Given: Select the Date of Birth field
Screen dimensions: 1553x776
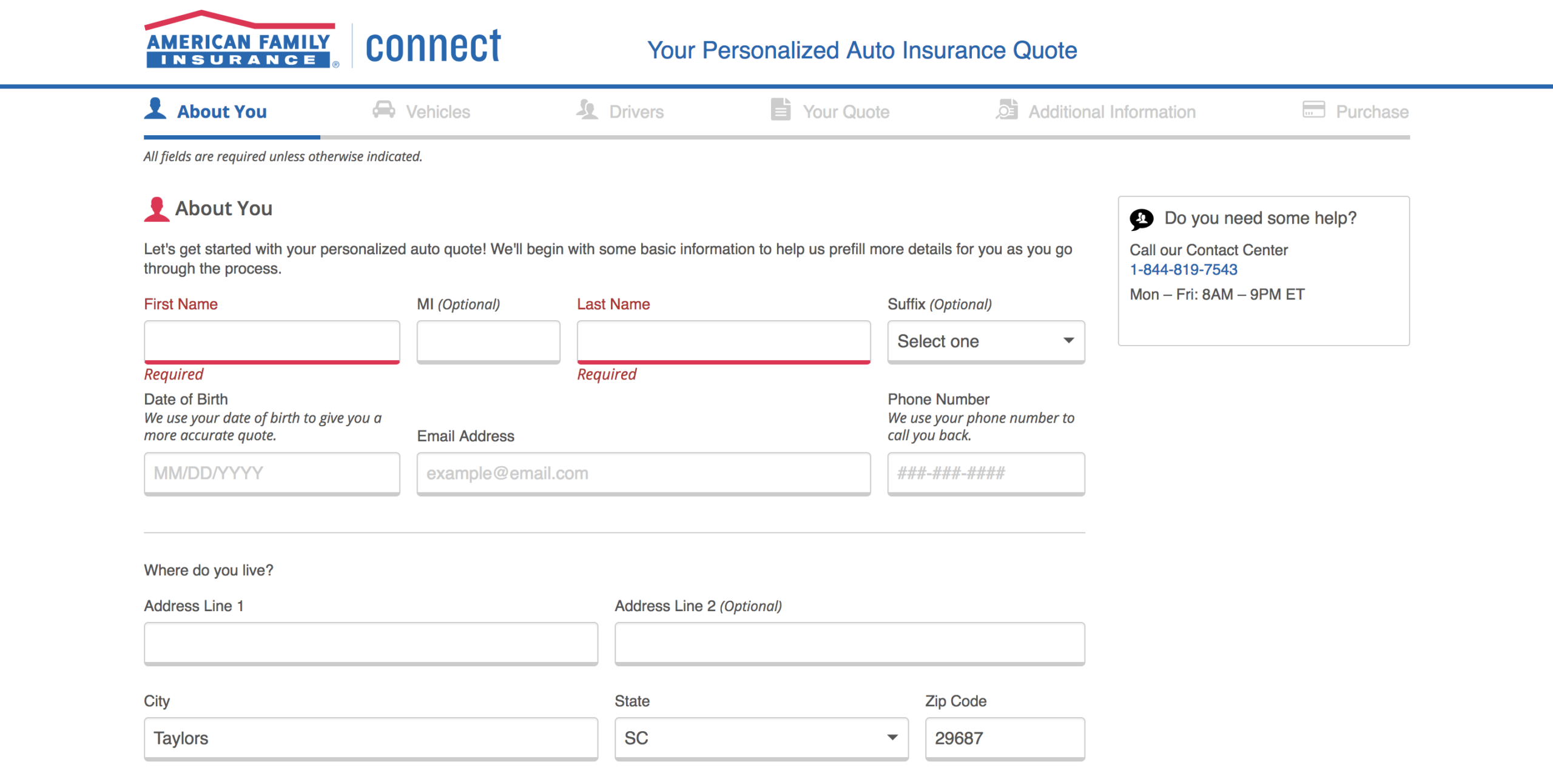Looking at the screenshot, I should pyautogui.click(x=272, y=473).
